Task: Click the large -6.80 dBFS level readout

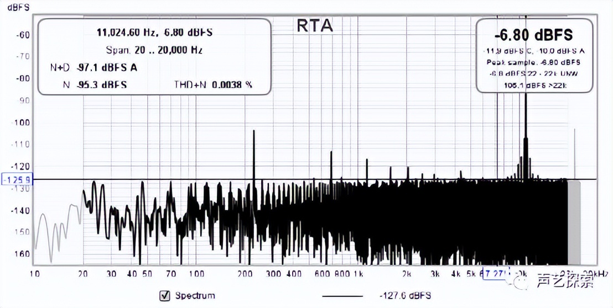Action: (533, 35)
